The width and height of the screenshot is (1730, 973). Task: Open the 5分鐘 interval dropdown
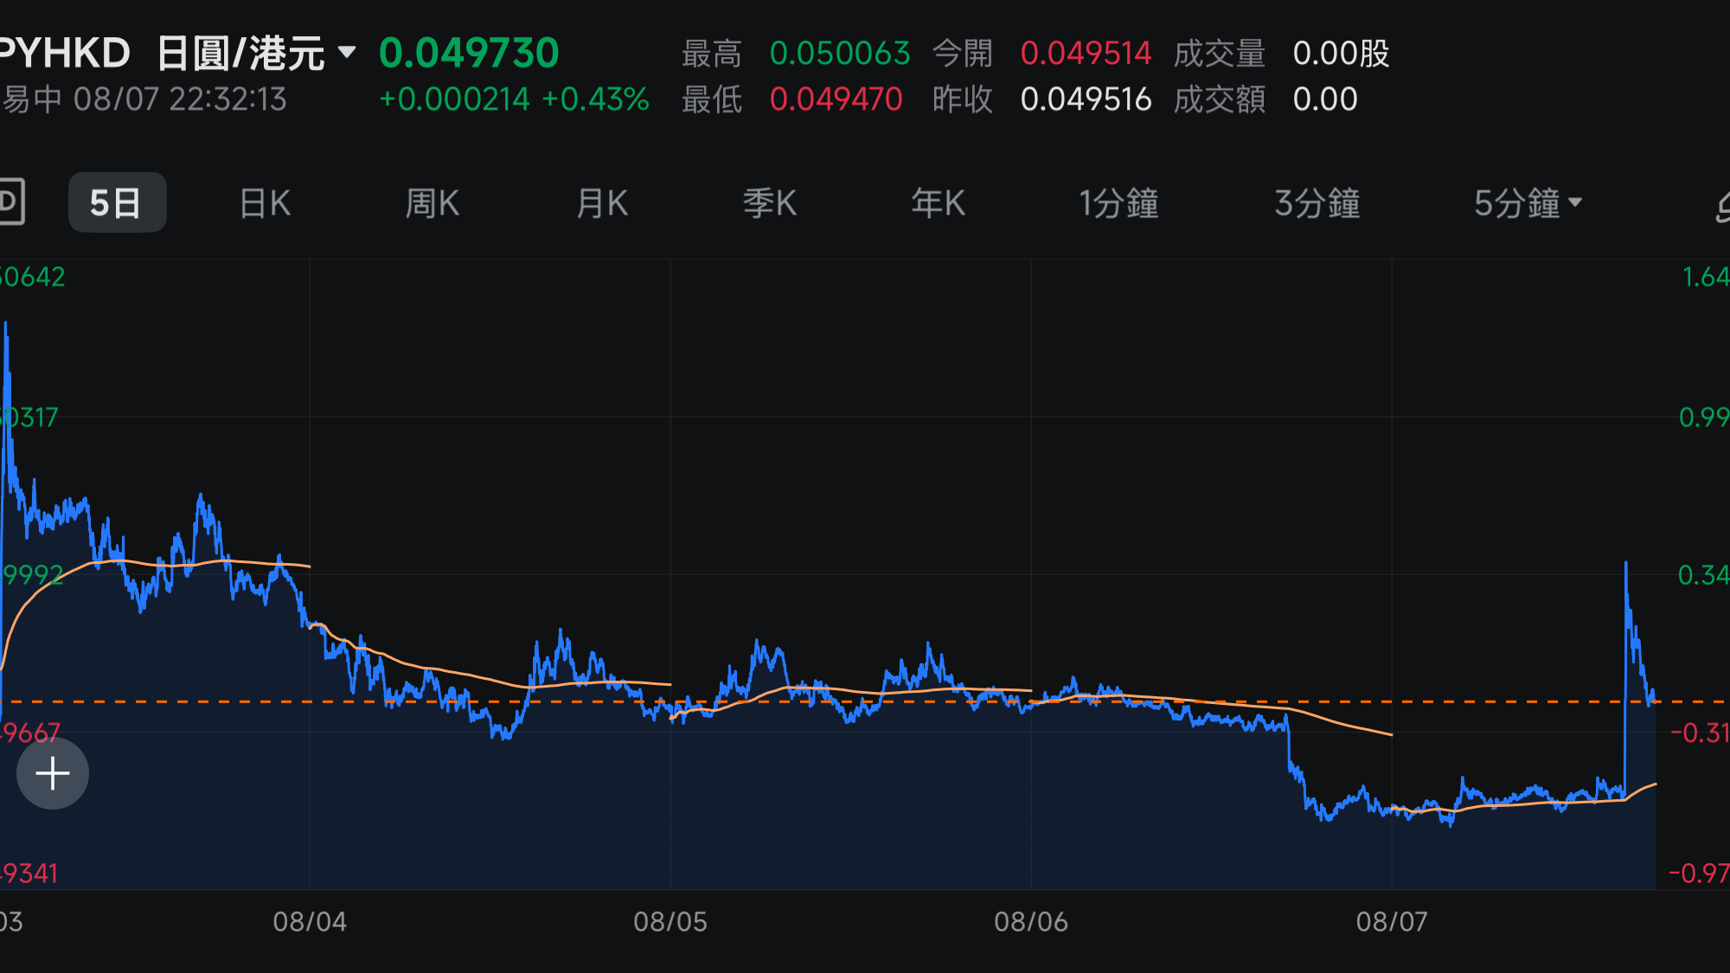coord(1528,203)
